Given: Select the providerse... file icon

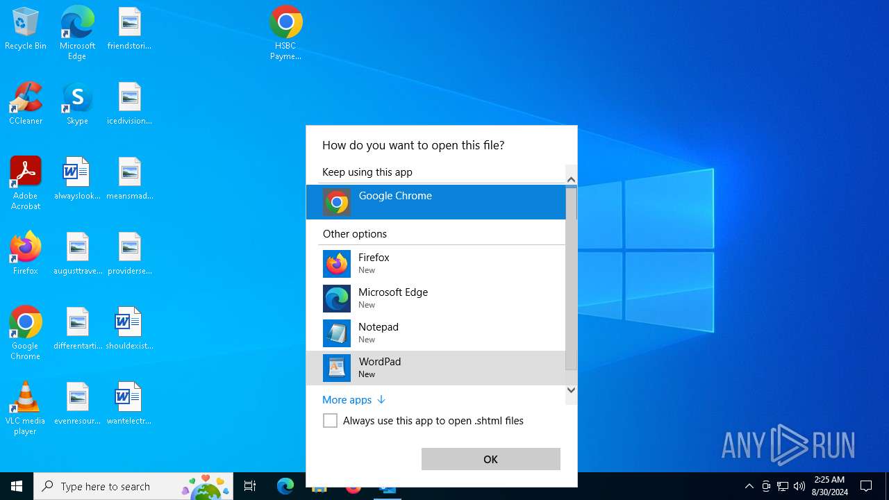Looking at the screenshot, I should [129, 254].
